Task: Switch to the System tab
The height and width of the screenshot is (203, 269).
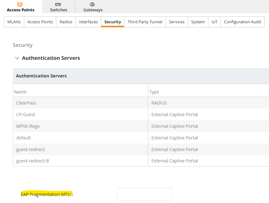Action: (198, 22)
